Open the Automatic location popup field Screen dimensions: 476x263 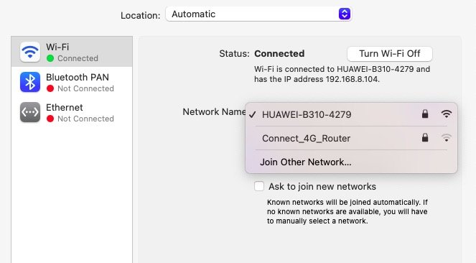(258, 14)
